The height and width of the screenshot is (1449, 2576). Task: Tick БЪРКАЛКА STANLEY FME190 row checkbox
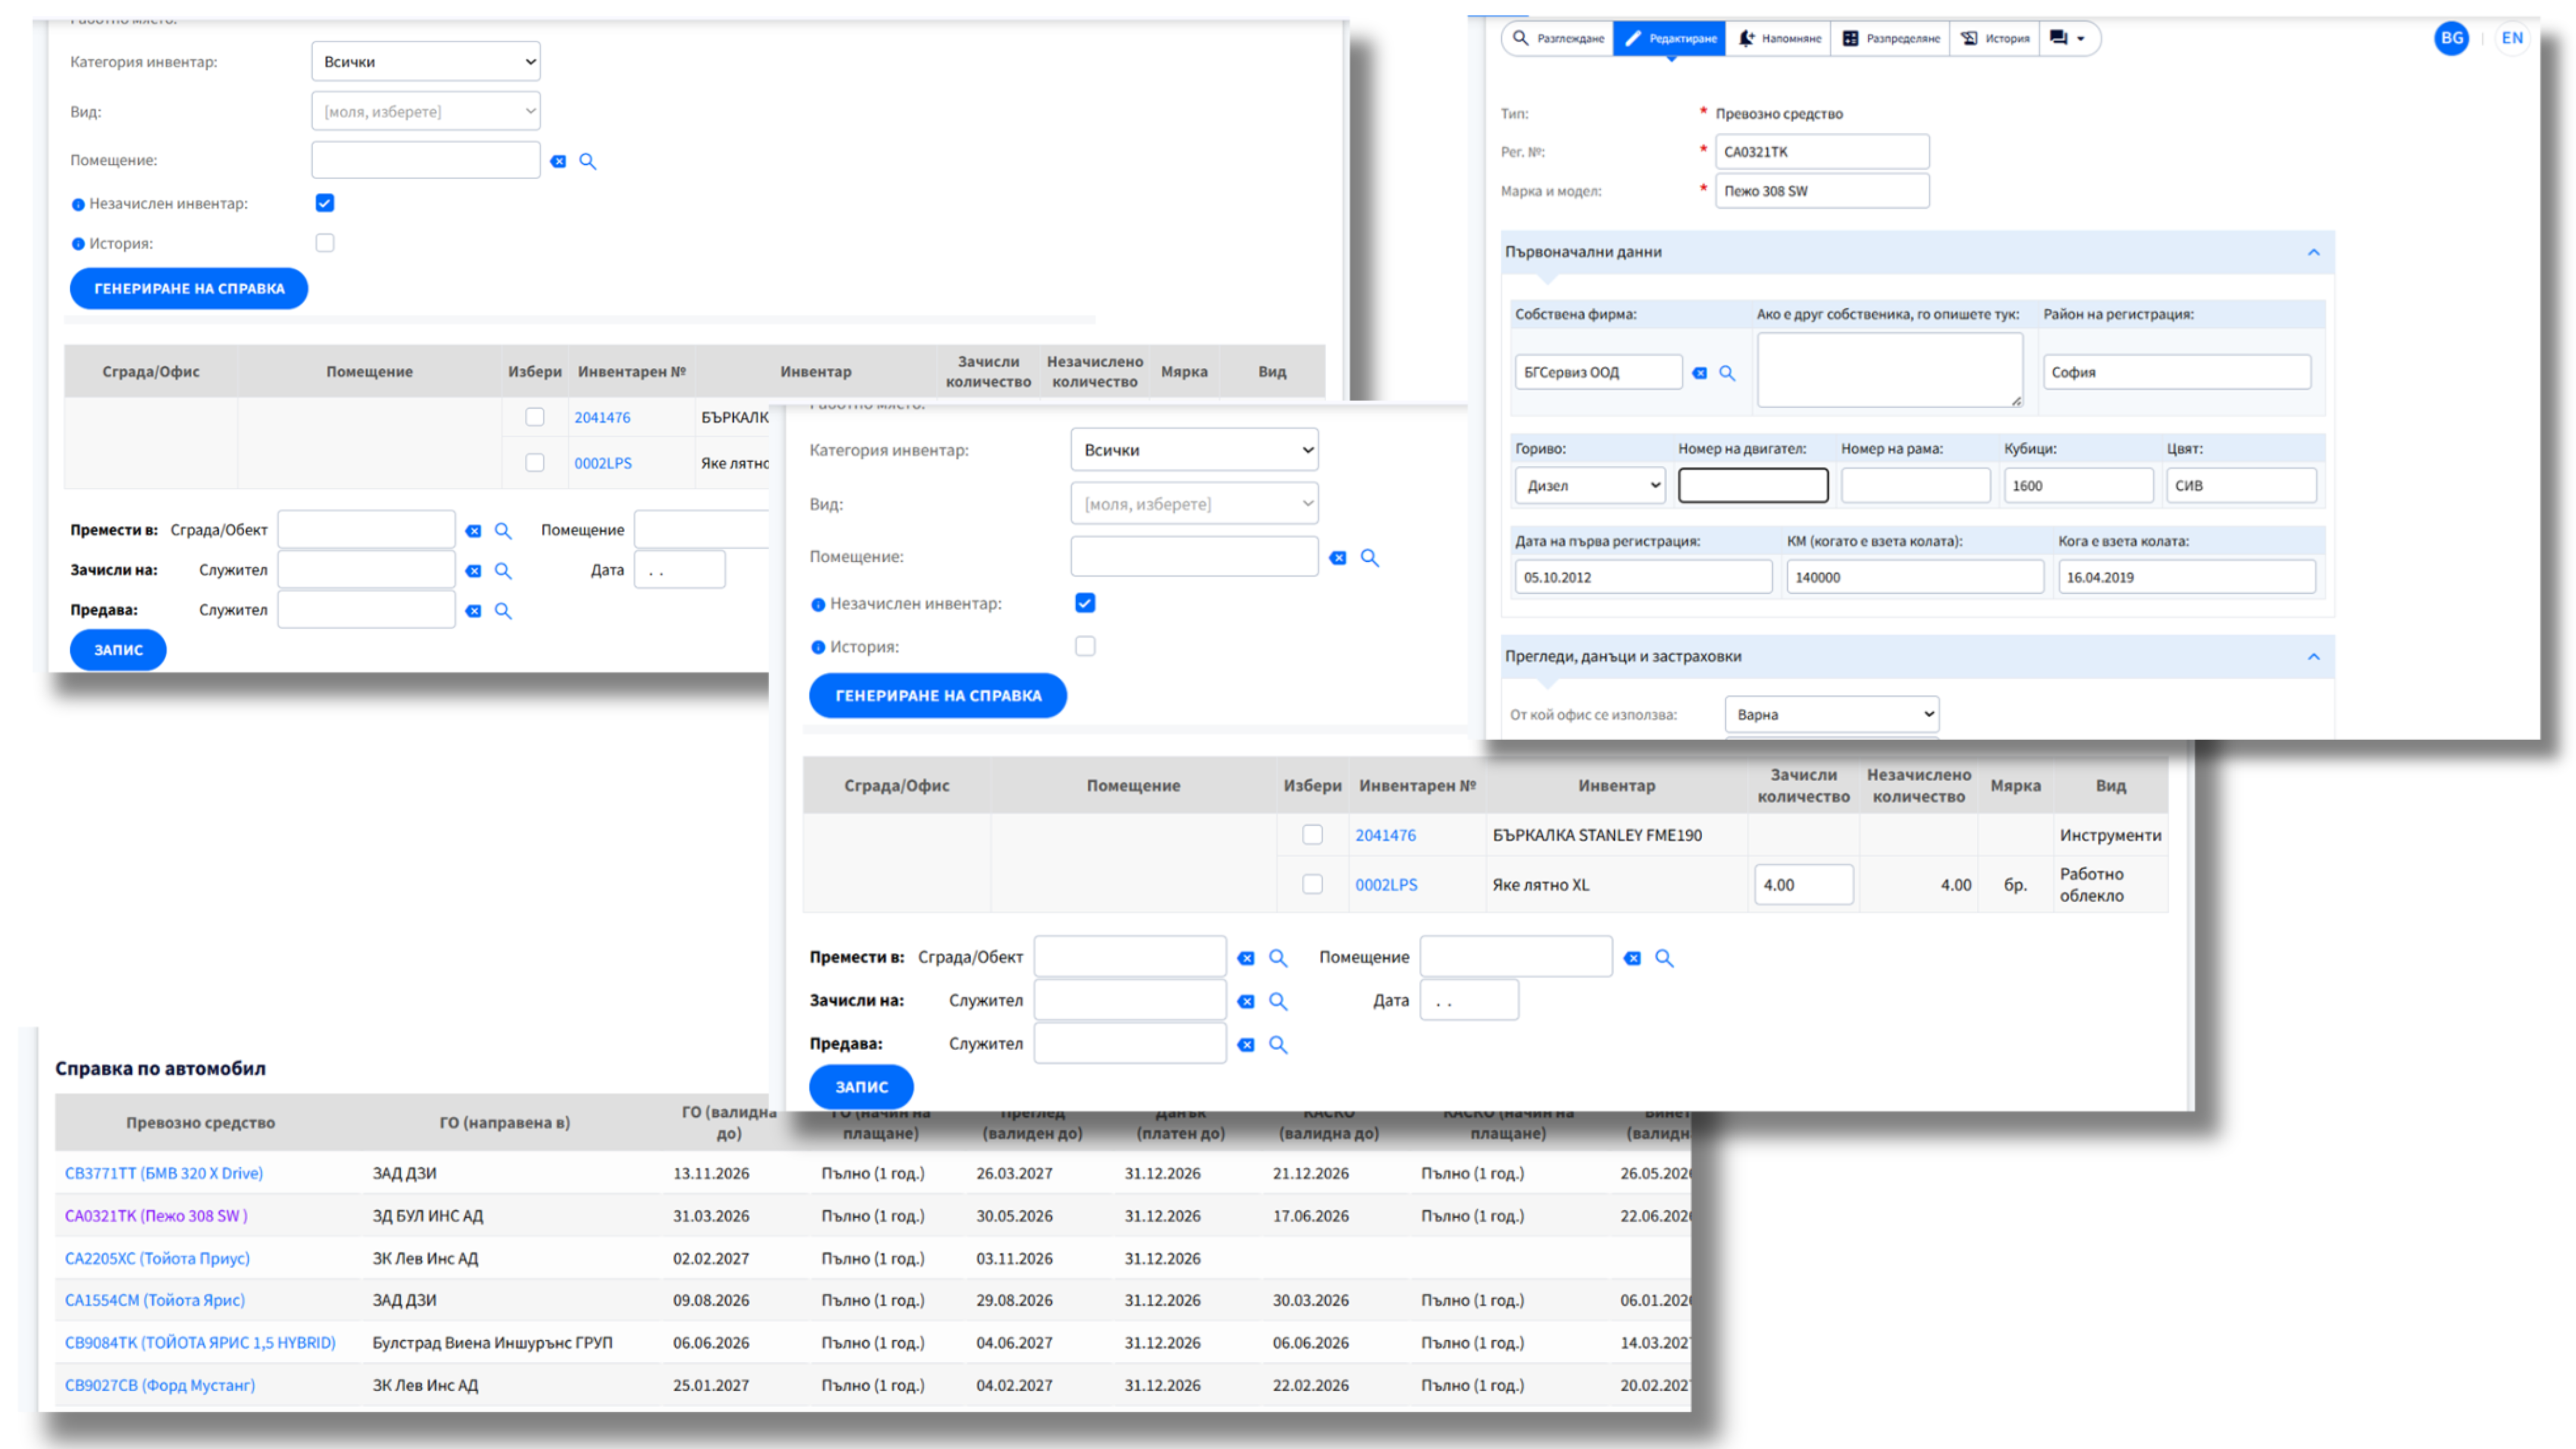(x=1313, y=835)
